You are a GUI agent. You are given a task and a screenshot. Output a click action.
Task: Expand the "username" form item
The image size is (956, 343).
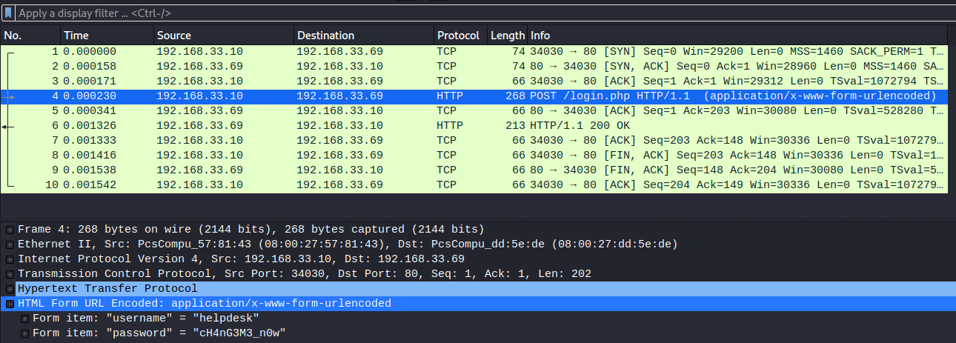pyautogui.click(x=25, y=319)
